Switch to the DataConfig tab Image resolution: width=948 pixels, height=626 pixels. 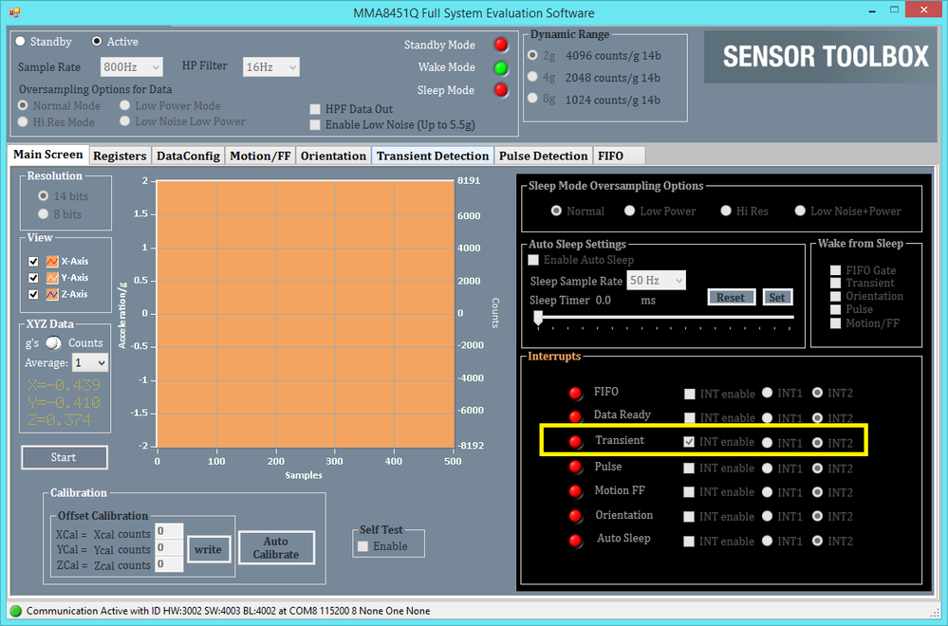pyautogui.click(x=188, y=156)
